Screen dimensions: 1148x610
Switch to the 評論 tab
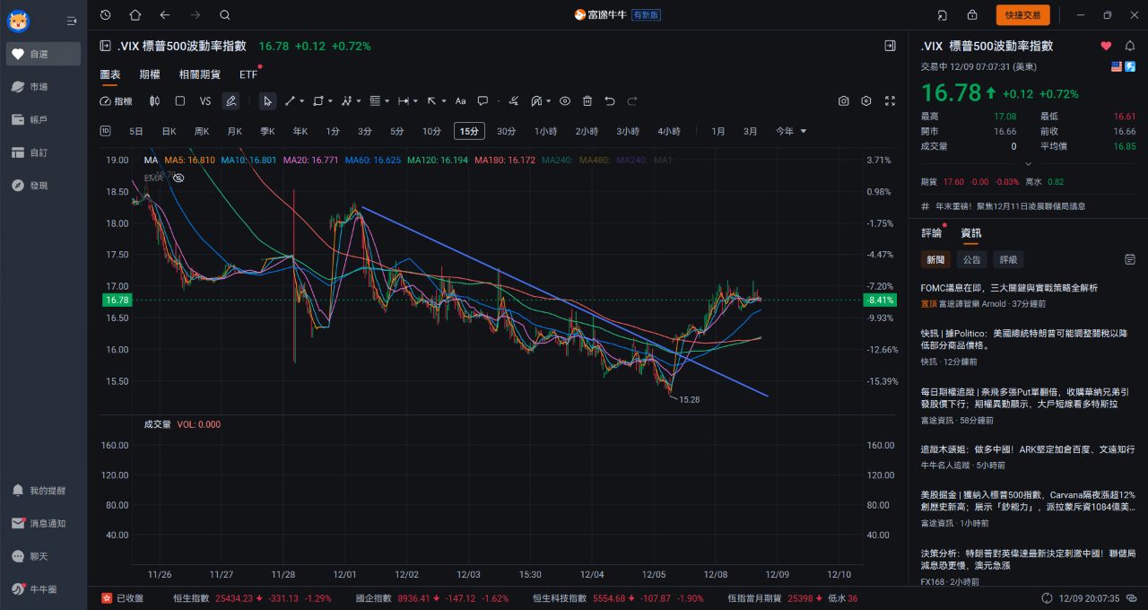[x=932, y=233]
